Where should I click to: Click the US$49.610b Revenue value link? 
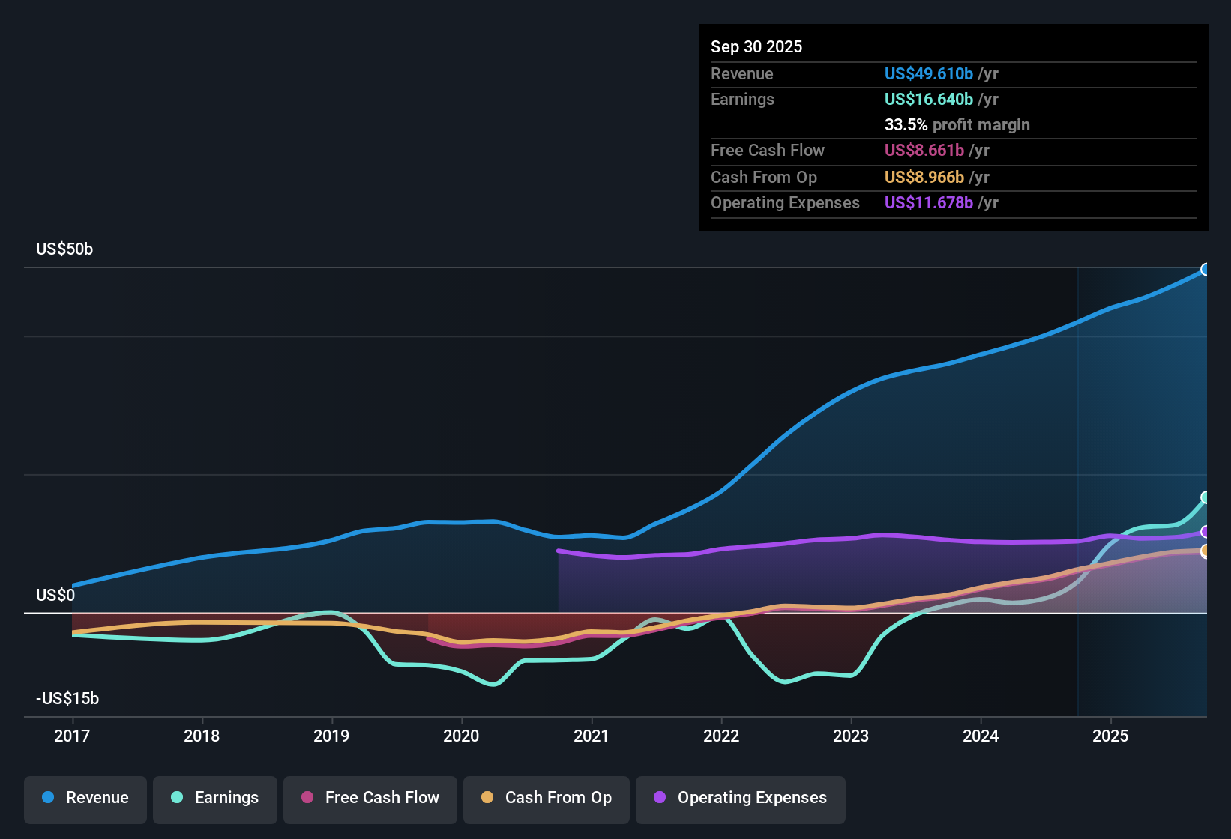tap(928, 73)
